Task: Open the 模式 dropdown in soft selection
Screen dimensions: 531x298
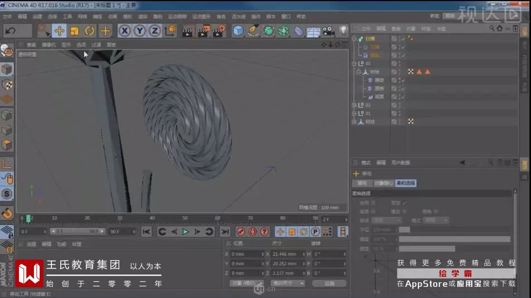Action: [x=436, y=220]
